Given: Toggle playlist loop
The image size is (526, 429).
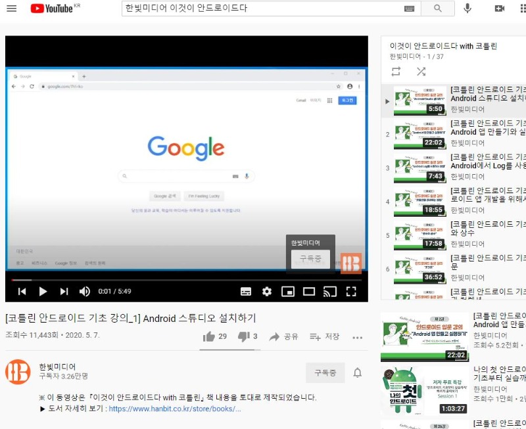Looking at the screenshot, I should [x=396, y=71].
